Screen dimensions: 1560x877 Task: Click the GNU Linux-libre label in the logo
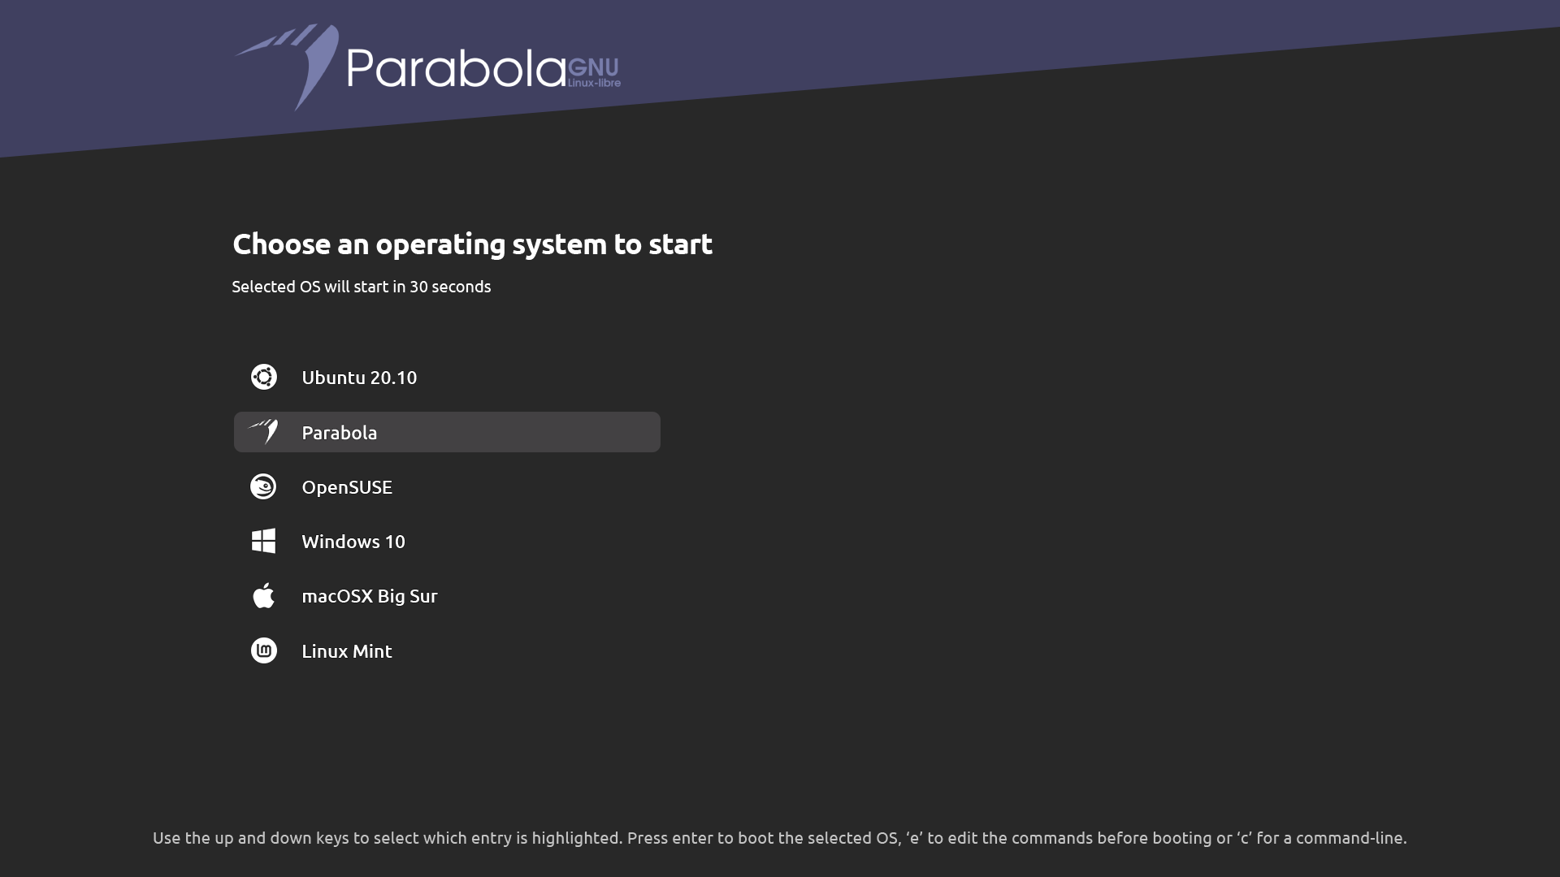point(594,72)
